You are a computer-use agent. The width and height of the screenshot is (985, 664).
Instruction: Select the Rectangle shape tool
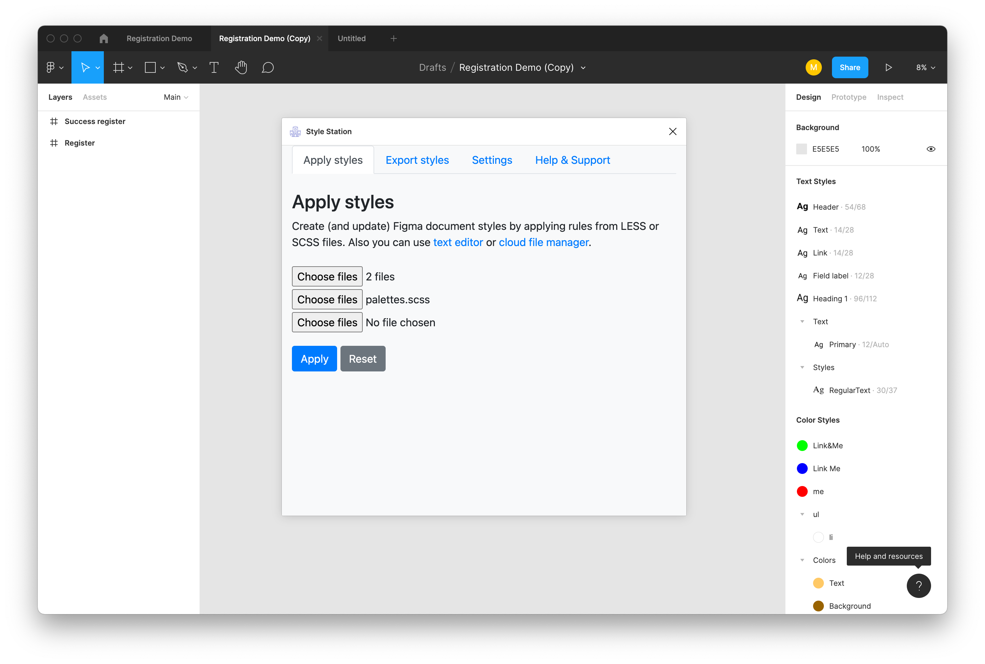click(x=150, y=67)
